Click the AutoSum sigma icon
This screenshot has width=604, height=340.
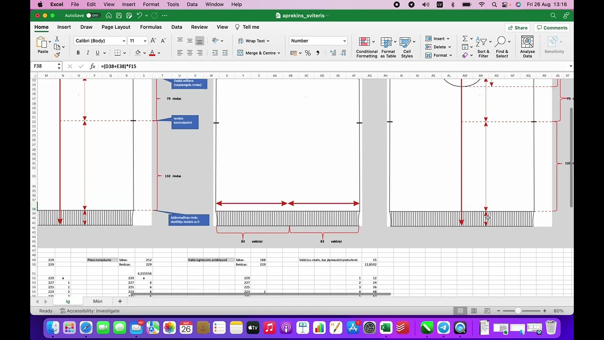point(465,39)
